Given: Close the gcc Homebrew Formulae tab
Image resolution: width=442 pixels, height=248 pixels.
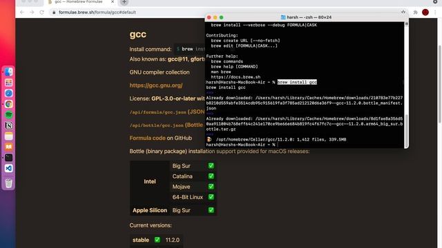Looking at the screenshot, I should 113,1.
